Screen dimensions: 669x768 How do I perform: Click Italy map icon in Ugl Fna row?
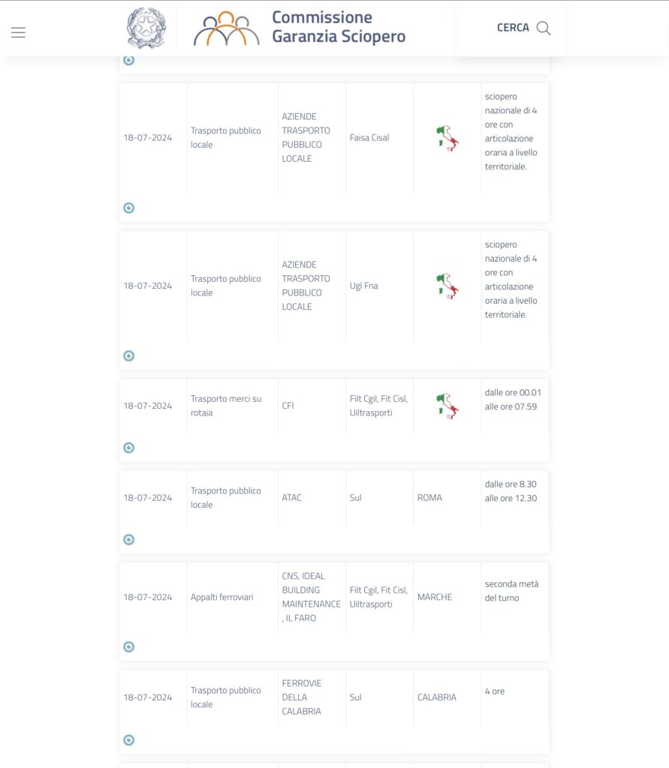pyautogui.click(x=448, y=286)
